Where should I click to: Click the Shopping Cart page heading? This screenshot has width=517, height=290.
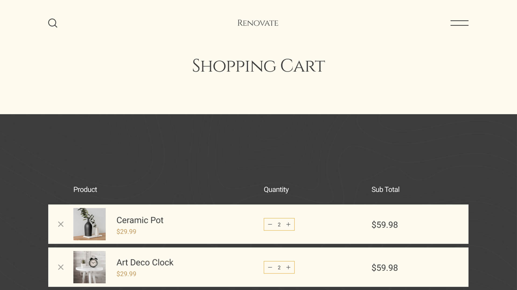click(258, 66)
